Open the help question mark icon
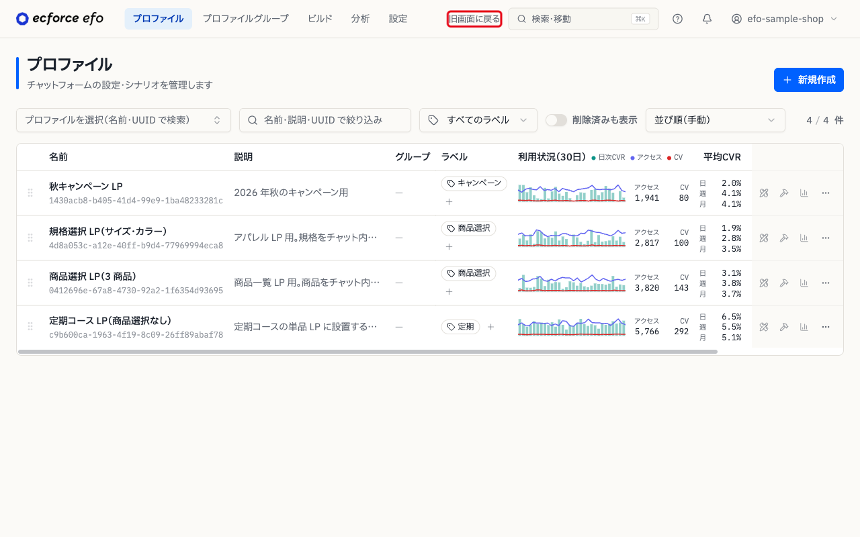Screen dimensions: 860x537 point(677,19)
